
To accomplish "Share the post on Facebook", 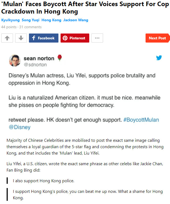I will tap(43, 38).
